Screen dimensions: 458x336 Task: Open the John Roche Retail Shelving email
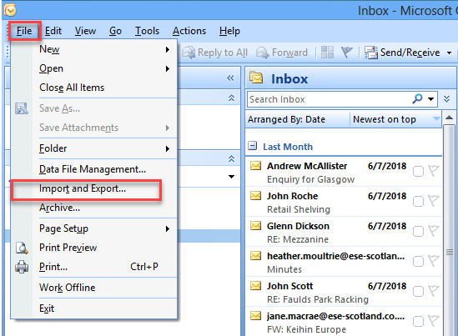tap(344, 202)
